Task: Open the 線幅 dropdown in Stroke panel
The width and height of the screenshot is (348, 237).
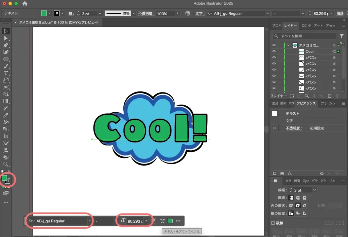Action: coord(314,190)
